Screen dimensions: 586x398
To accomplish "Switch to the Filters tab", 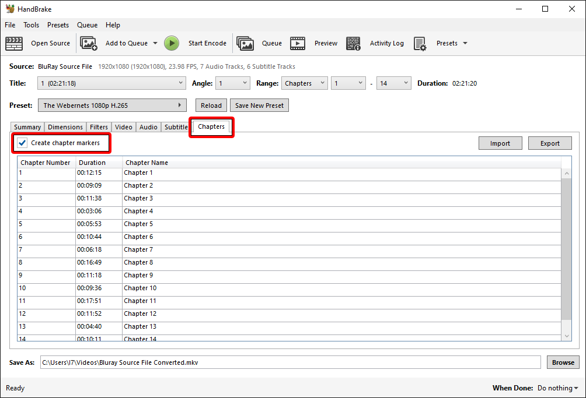I will pyautogui.click(x=99, y=127).
